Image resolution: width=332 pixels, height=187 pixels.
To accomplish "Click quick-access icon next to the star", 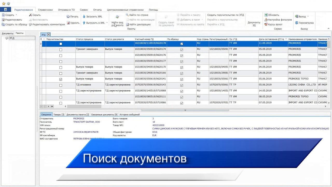I will 8,4.
